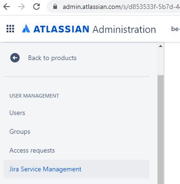Click the Atlassian triangle logo
This screenshot has height=184, width=180.
[x=26, y=29]
